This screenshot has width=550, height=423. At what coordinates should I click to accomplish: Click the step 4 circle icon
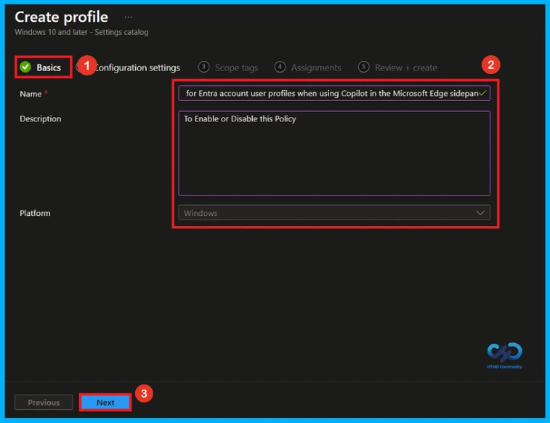[280, 67]
